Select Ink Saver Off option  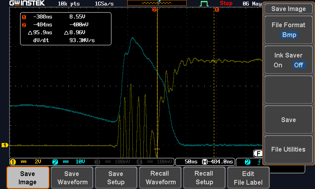pyautogui.click(x=299, y=65)
